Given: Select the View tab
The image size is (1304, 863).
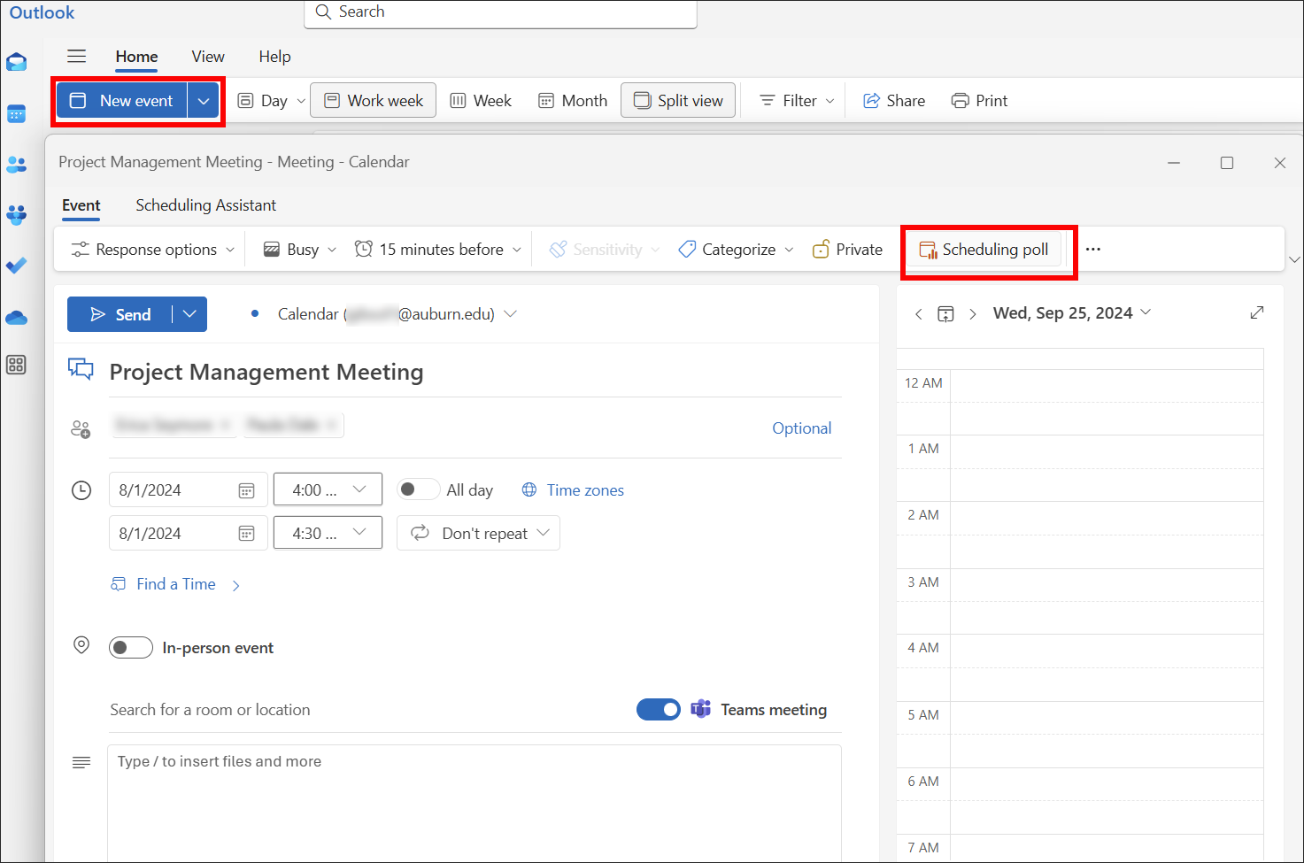Looking at the screenshot, I should (x=208, y=57).
